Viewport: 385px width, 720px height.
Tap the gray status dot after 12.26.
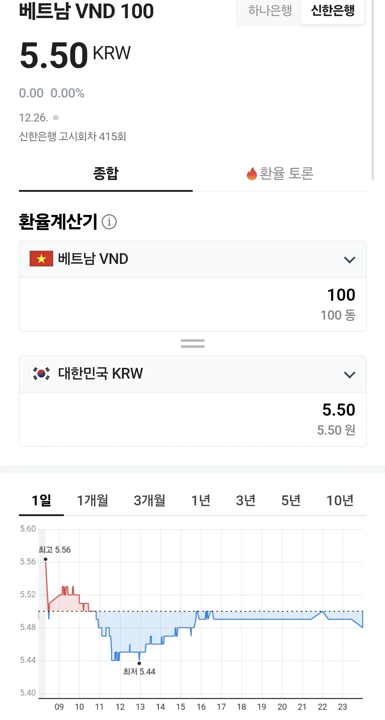56,117
